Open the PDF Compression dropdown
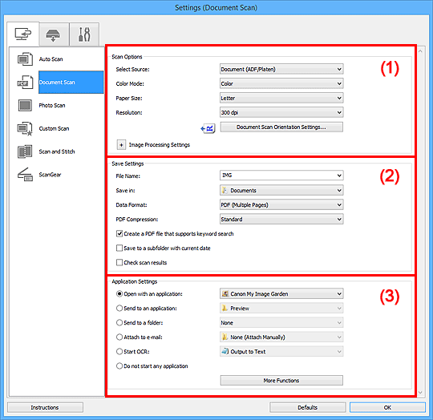The width and height of the screenshot is (433, 420). click(281, 219)
